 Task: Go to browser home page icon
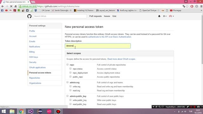(16, 6)
